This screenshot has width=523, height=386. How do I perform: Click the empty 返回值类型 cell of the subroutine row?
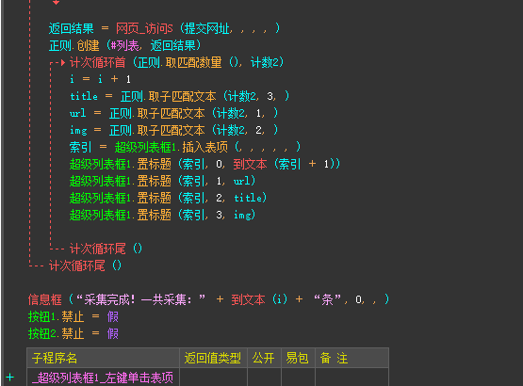[x=213, y=378]
